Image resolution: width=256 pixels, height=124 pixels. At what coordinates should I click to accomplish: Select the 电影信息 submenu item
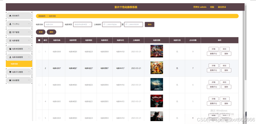coord(19,64)
